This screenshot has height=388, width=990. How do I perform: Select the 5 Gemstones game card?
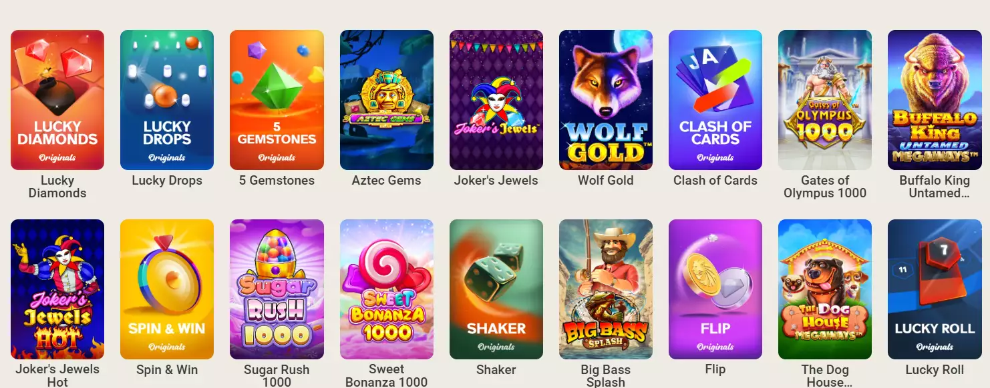pyautogui.click(x=277, y=100)
